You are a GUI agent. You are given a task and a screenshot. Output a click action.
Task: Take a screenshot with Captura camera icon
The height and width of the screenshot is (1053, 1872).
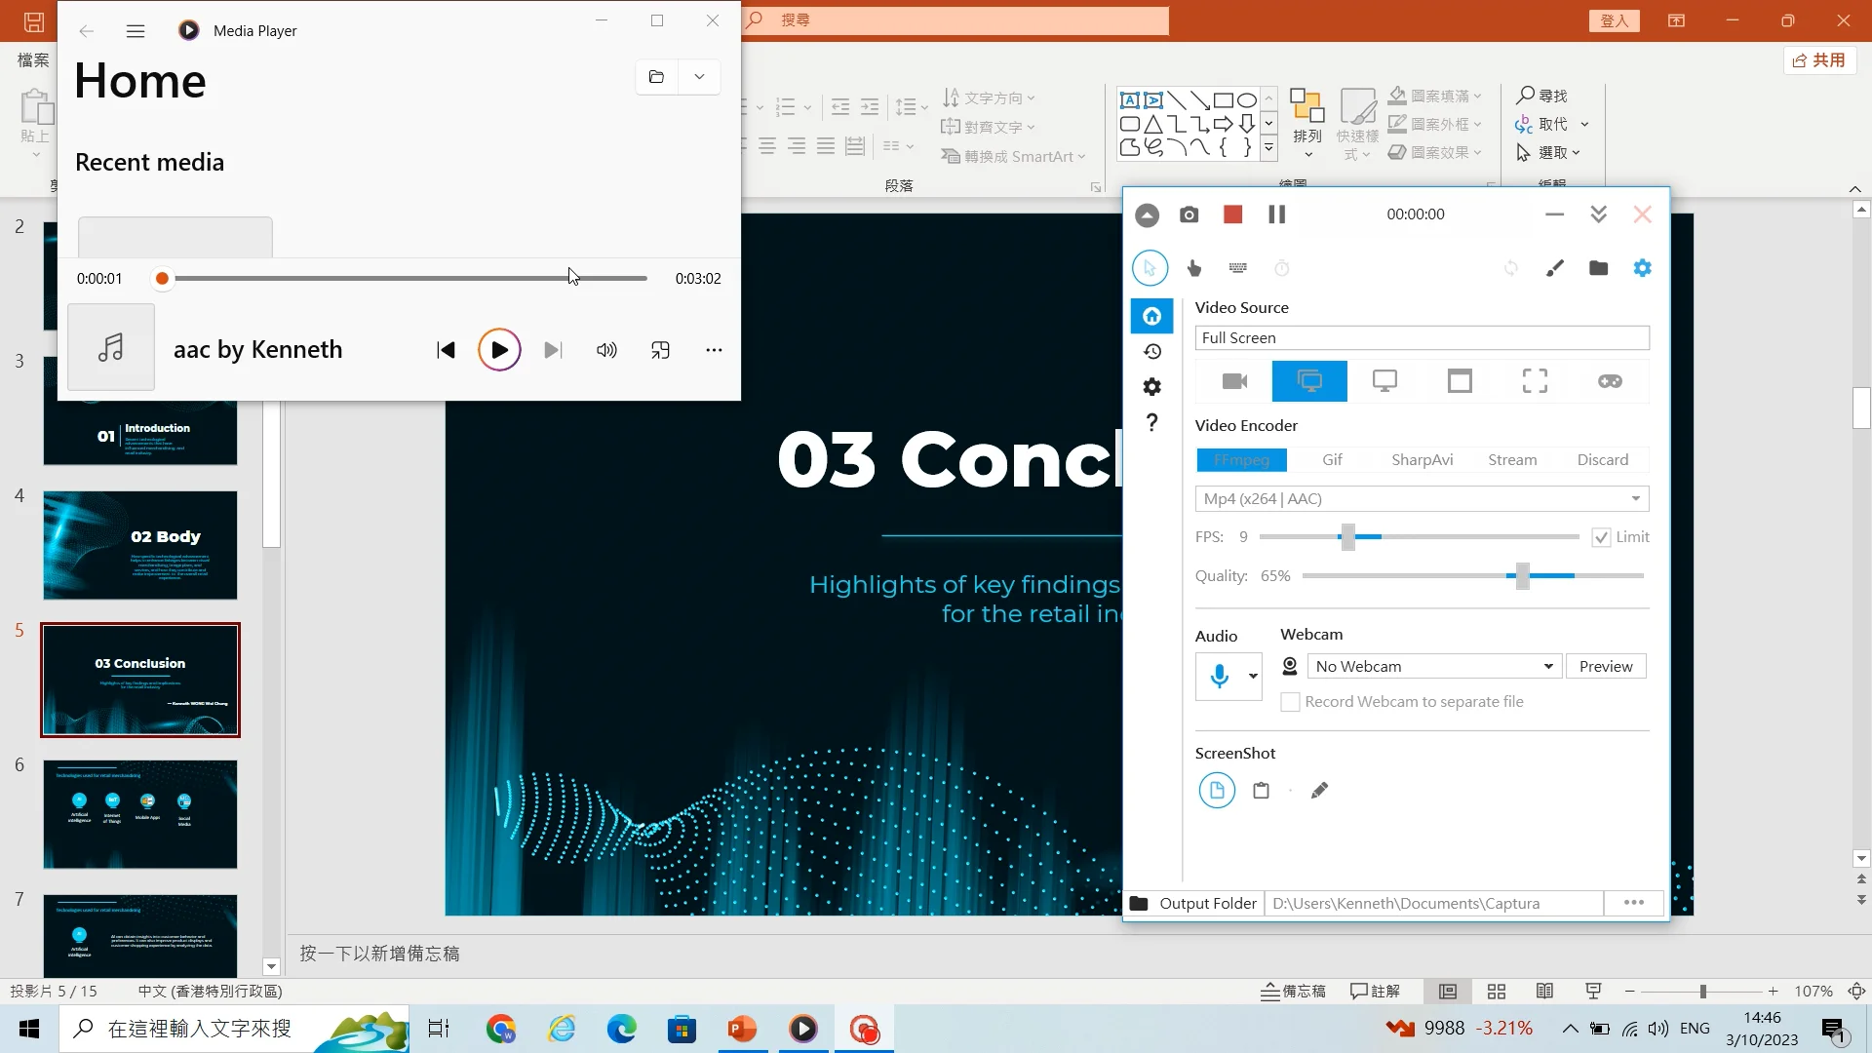point(1189,214)
